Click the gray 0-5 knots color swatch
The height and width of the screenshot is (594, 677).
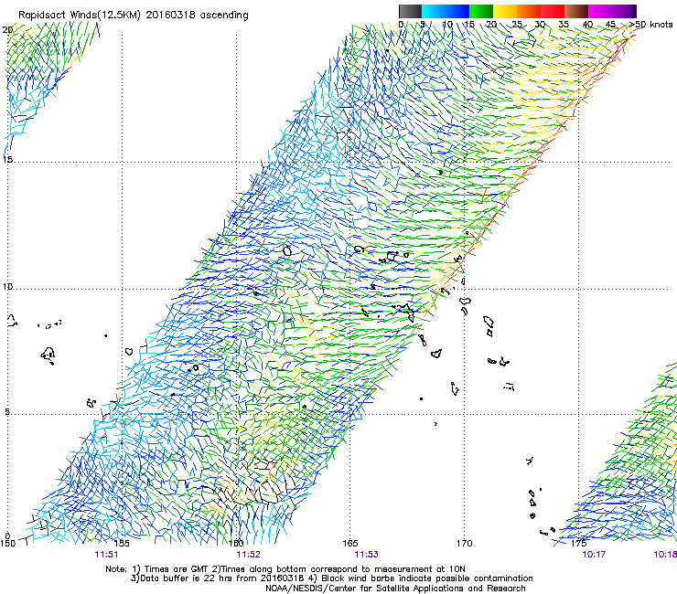pos(410,11)
